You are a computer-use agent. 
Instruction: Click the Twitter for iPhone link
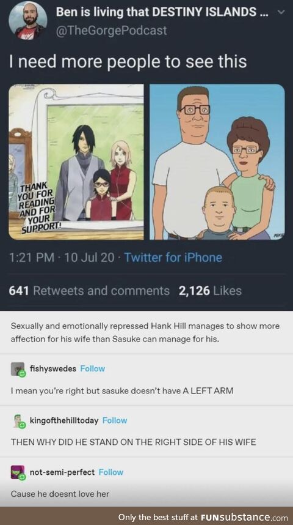pos(173,258)
